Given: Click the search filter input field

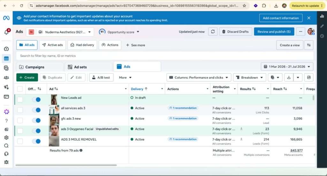Looking at the screenshot, I should pyautogui.click(x=165, y=56).
